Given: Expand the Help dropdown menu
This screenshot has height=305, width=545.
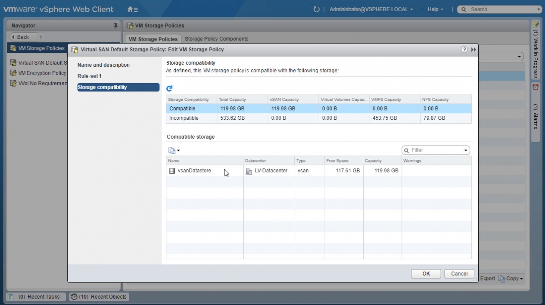Looking at the screenshot, I should point(435,9).
